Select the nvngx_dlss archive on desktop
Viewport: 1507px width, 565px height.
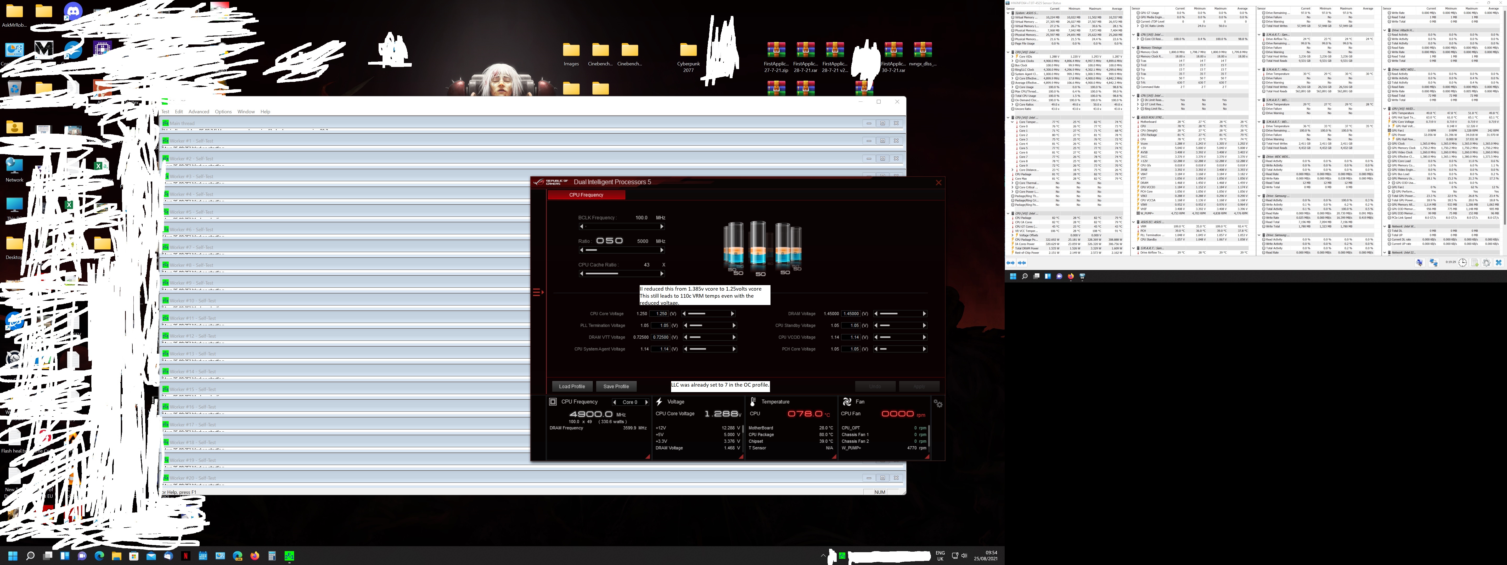(923, 54)
